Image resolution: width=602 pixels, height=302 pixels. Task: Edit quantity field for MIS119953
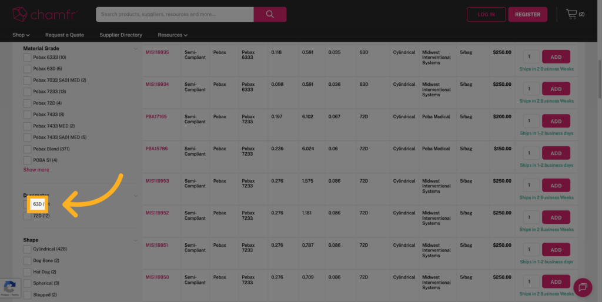531,185
